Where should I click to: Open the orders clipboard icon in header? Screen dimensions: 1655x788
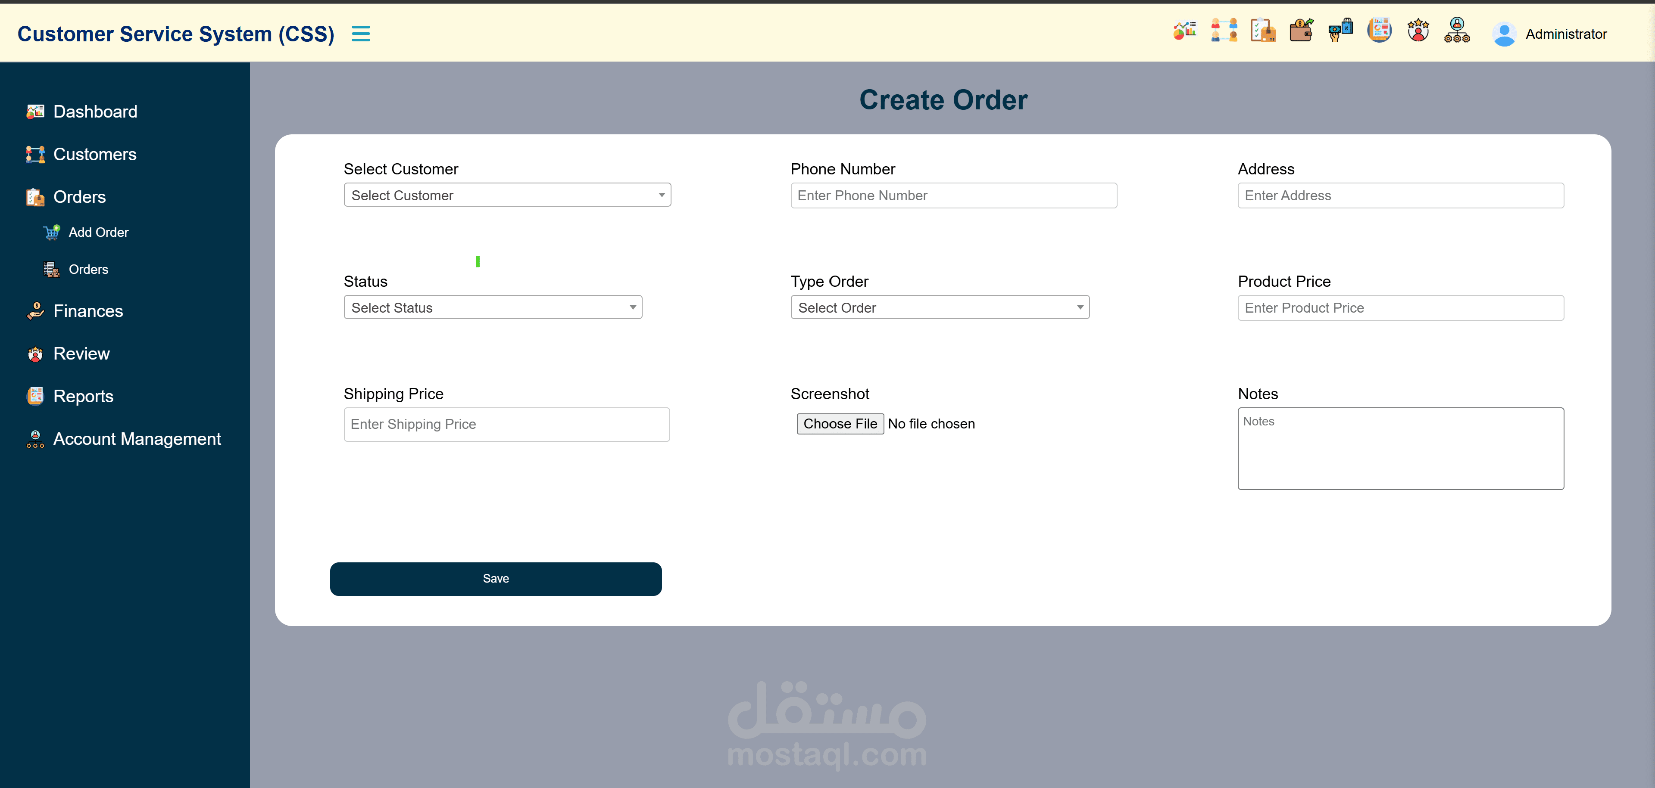point(1262,30)
